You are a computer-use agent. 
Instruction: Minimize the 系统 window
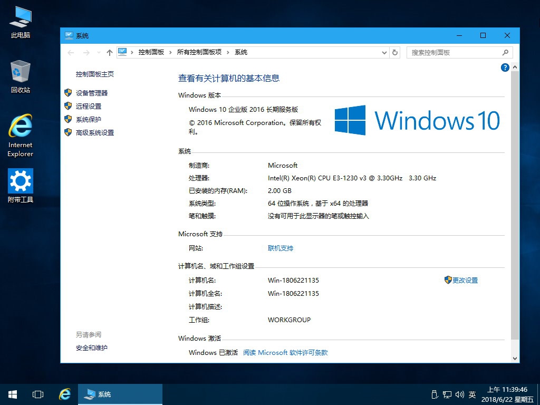pyautogui.click(x=459, y=35)
